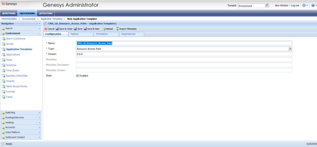The width and height of the screenshot is (317, 147).
Task: Click into the Version input field
Action: 184,54
